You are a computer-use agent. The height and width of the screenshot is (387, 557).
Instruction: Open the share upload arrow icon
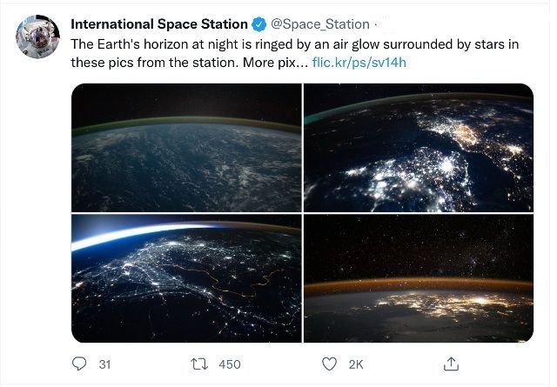pyautogui.click(x=451, y=364)
